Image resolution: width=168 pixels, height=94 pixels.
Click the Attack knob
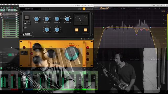point(47,19)
